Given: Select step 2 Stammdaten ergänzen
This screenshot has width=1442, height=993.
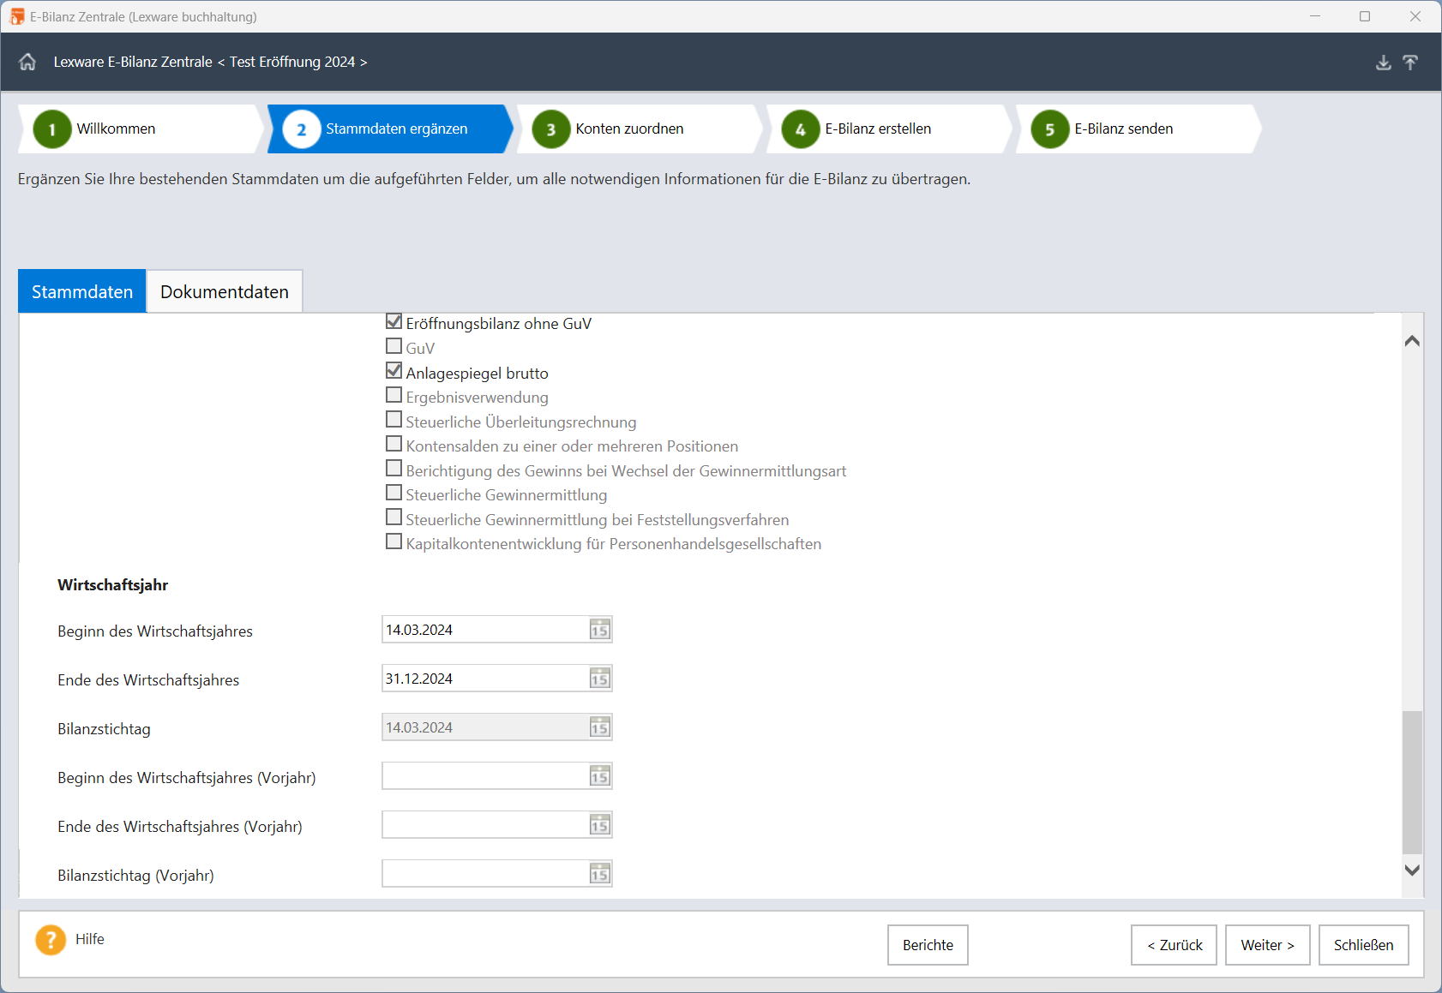Looking at the screenshot, I should pos(390,129).
